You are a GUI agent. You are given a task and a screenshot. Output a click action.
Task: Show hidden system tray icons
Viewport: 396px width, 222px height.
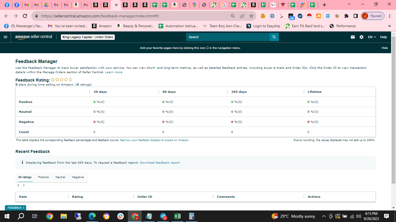[324, 216]
